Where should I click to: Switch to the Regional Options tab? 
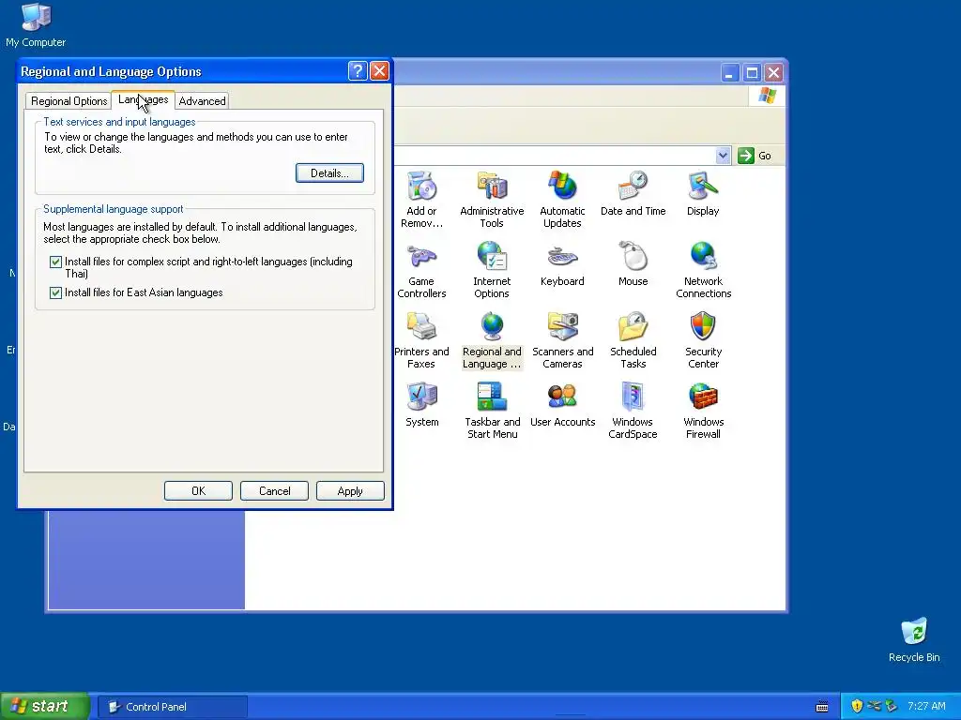[x=69, y=101]
